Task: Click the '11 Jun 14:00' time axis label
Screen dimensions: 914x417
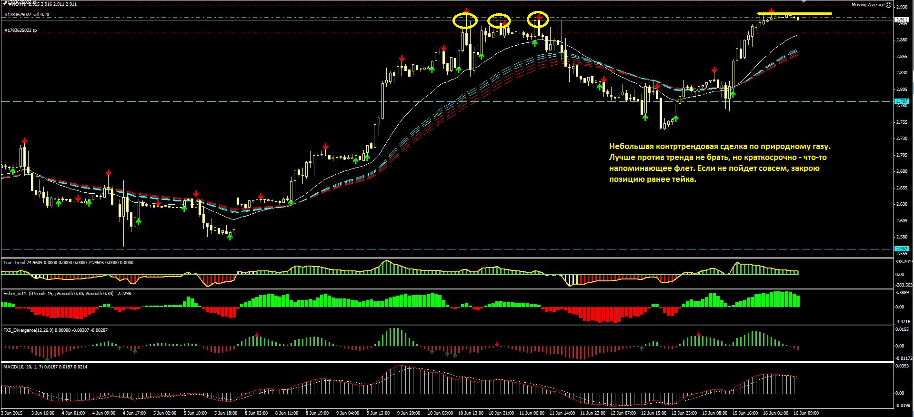Action: tap(562, 413)
